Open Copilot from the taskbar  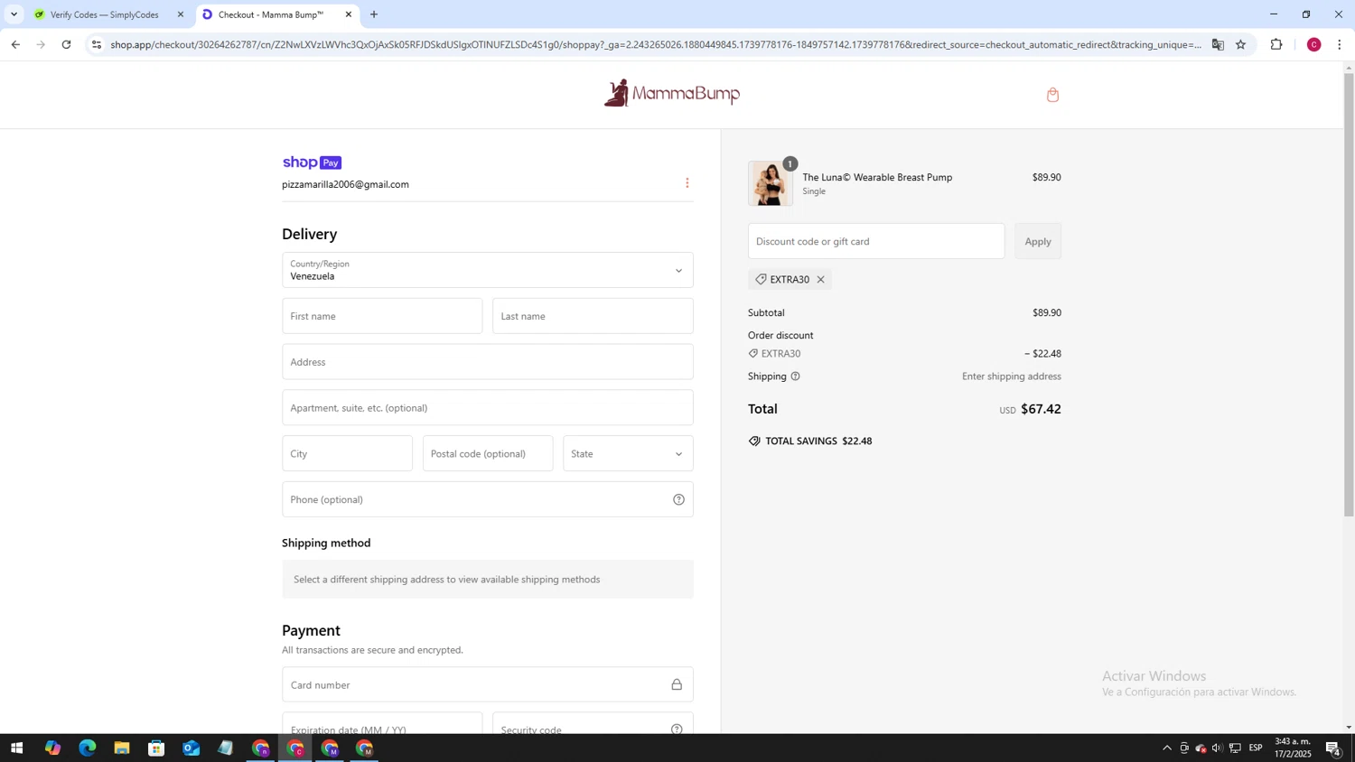pyautogui.click(x=52, y=748)
